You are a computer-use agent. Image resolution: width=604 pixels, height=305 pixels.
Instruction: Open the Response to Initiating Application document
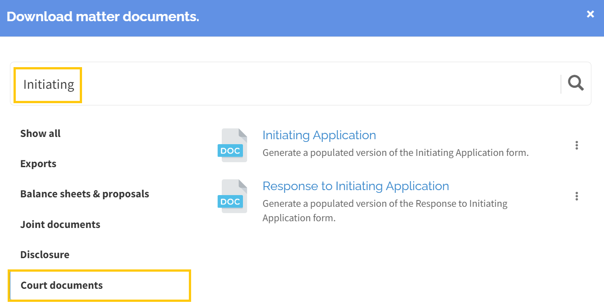(356, 186)
